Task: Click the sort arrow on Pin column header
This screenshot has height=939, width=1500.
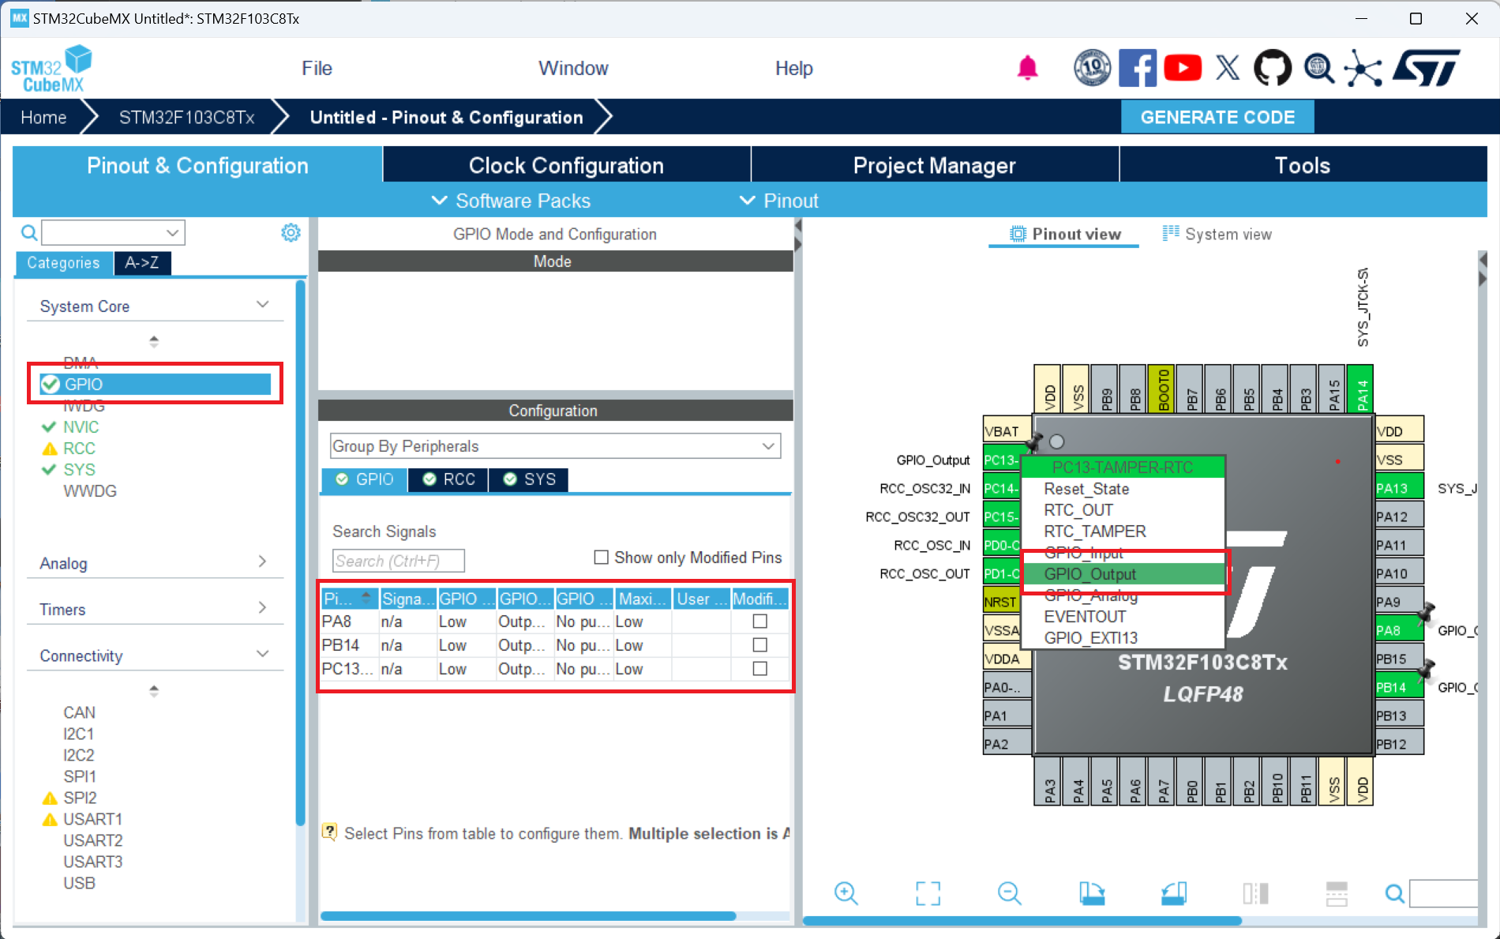Action: (x=366, y=596)
